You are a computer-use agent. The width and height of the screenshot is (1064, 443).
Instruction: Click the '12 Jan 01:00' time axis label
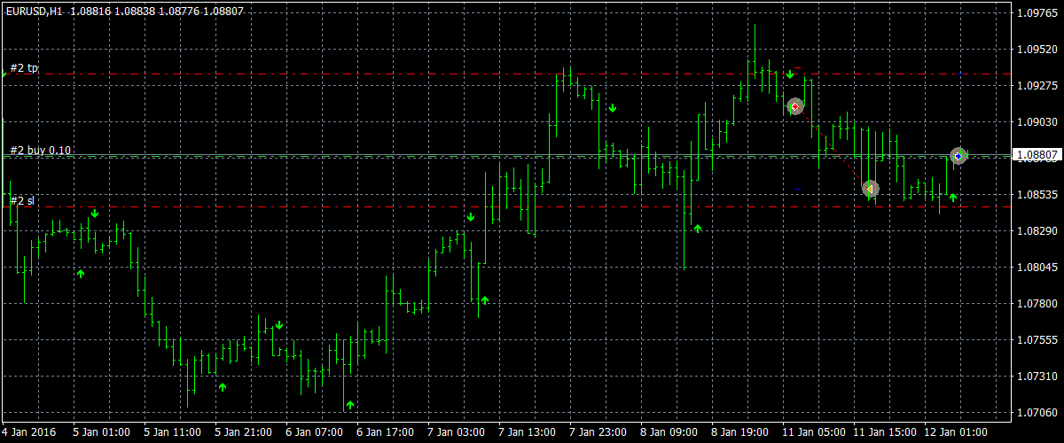click(955, 432)
